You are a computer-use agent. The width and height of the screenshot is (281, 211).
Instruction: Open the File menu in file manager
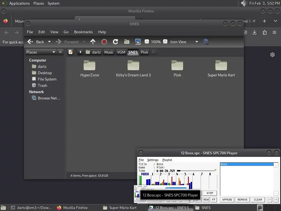(30, 32)
